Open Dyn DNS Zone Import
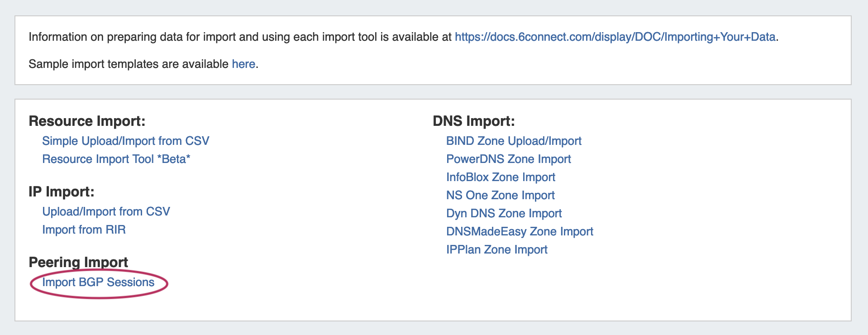 (x=504, y=213)
